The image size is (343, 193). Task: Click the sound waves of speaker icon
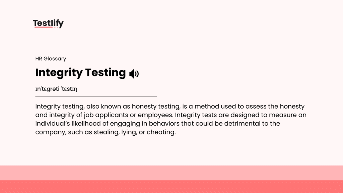[137, 74]
